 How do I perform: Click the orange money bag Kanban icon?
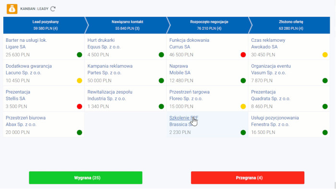pos(12,9)
